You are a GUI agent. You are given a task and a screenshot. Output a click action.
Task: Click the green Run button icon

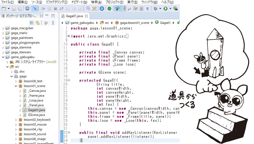[x=166, y=9]
